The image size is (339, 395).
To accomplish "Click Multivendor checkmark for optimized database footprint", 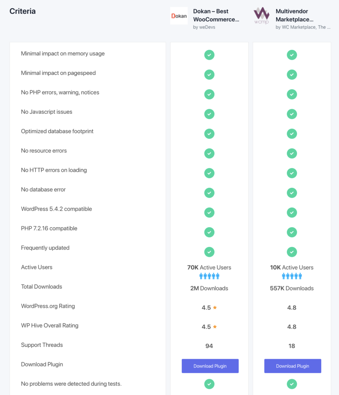I will tap(292, 133).
